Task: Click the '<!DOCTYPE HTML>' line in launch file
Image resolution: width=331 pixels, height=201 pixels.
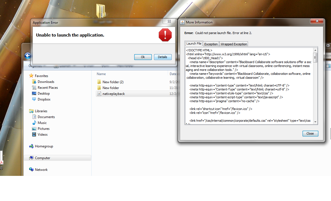Action: coord(199,50)
